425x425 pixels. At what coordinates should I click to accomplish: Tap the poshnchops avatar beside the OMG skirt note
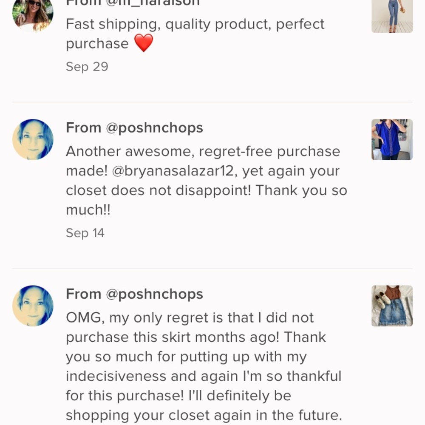[x=33, y=306]
